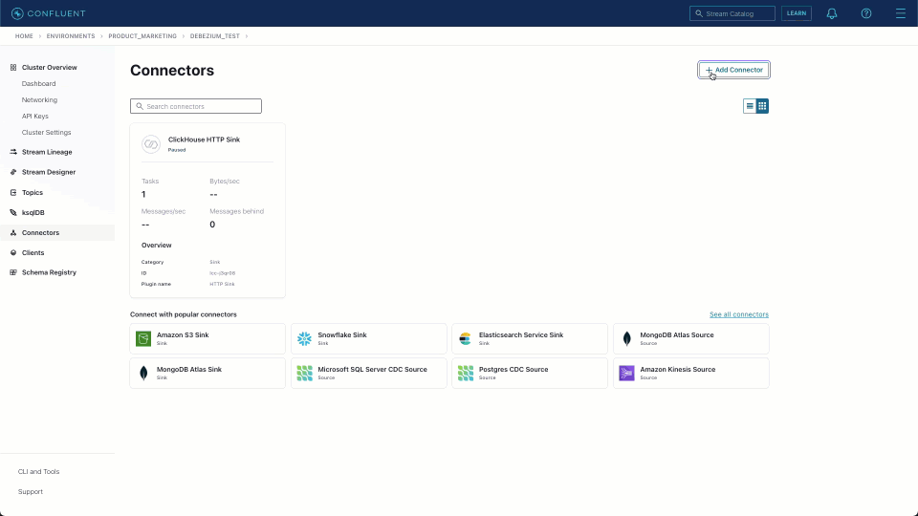Image resolution: width=918 pixels, height=516 pixels.
Task: Open Stream Lineage in the sidebar
Action: pyautogui.click(x=47, y=152)
